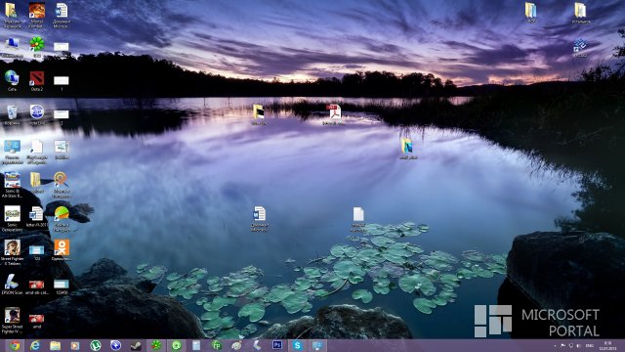Screen dimensions: 625x352
Task: Open Photoshop from the taskbar
Action: coord(277,345)
